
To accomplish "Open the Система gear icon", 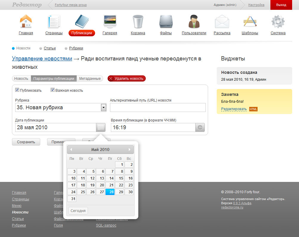I will [278, 22].
